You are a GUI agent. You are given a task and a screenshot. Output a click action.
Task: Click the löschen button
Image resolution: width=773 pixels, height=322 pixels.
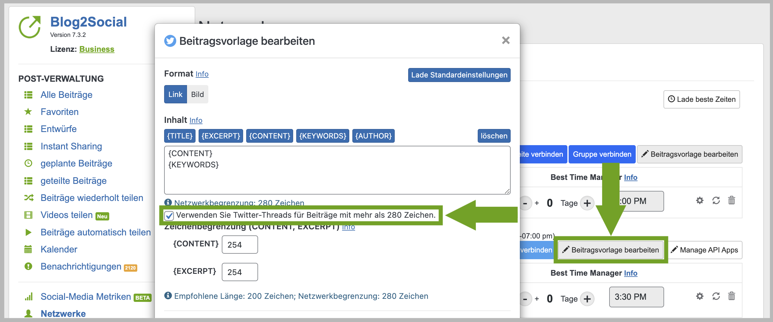(x=494, y=136)
